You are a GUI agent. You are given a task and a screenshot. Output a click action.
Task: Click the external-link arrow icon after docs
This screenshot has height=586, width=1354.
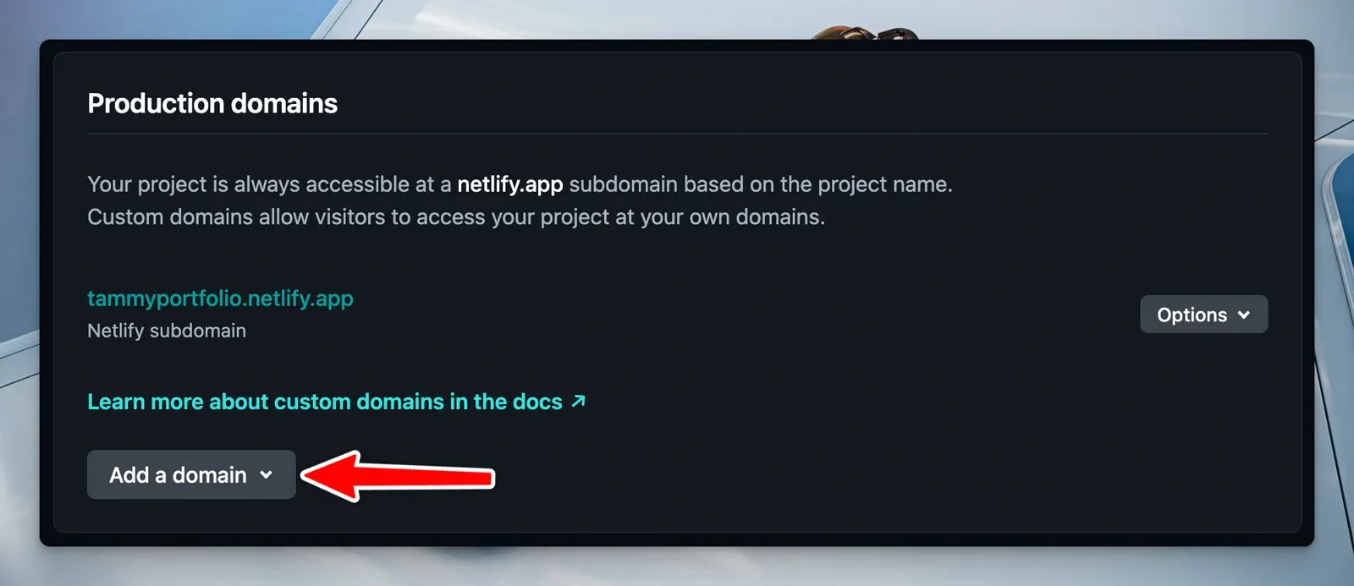(579, 401)
